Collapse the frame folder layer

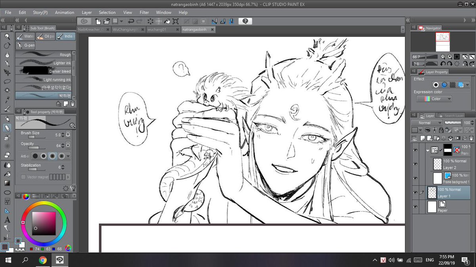428,150
